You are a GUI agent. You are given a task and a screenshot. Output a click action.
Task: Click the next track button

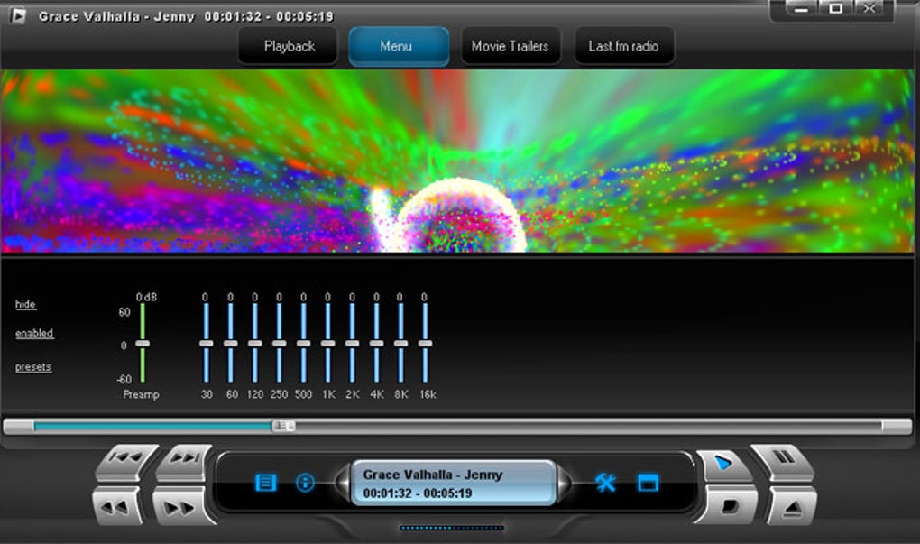(x=184, y=461)
